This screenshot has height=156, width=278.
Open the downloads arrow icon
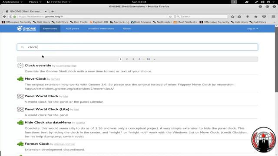[x=248, y=16]
